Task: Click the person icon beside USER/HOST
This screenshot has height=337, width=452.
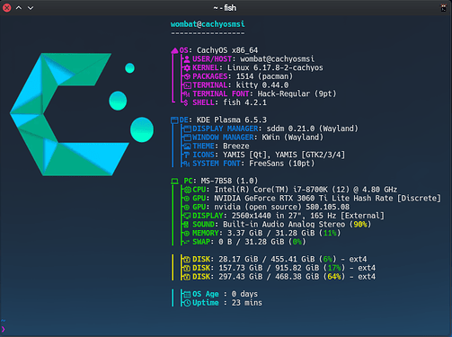Action: pyautogui.click(x=187, y=59)
